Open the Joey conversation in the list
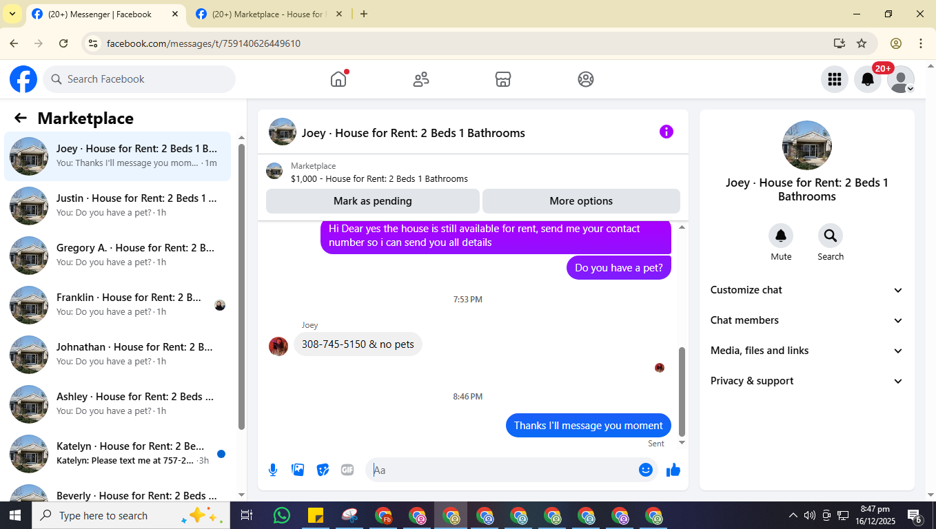 [118, 156]
